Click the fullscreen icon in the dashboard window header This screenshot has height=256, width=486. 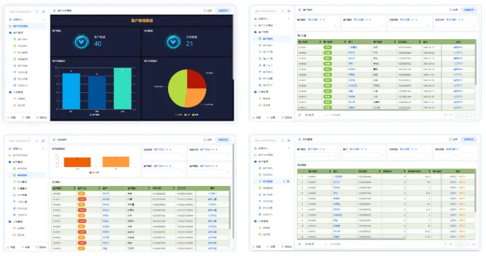(205, 11)
